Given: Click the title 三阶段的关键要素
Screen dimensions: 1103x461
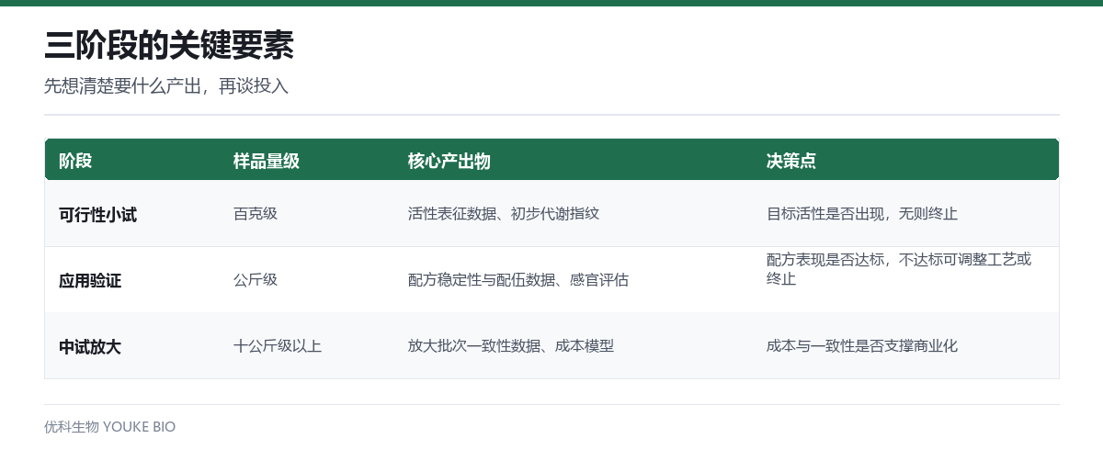Looking at the screenshot, I should coord(169,45).
